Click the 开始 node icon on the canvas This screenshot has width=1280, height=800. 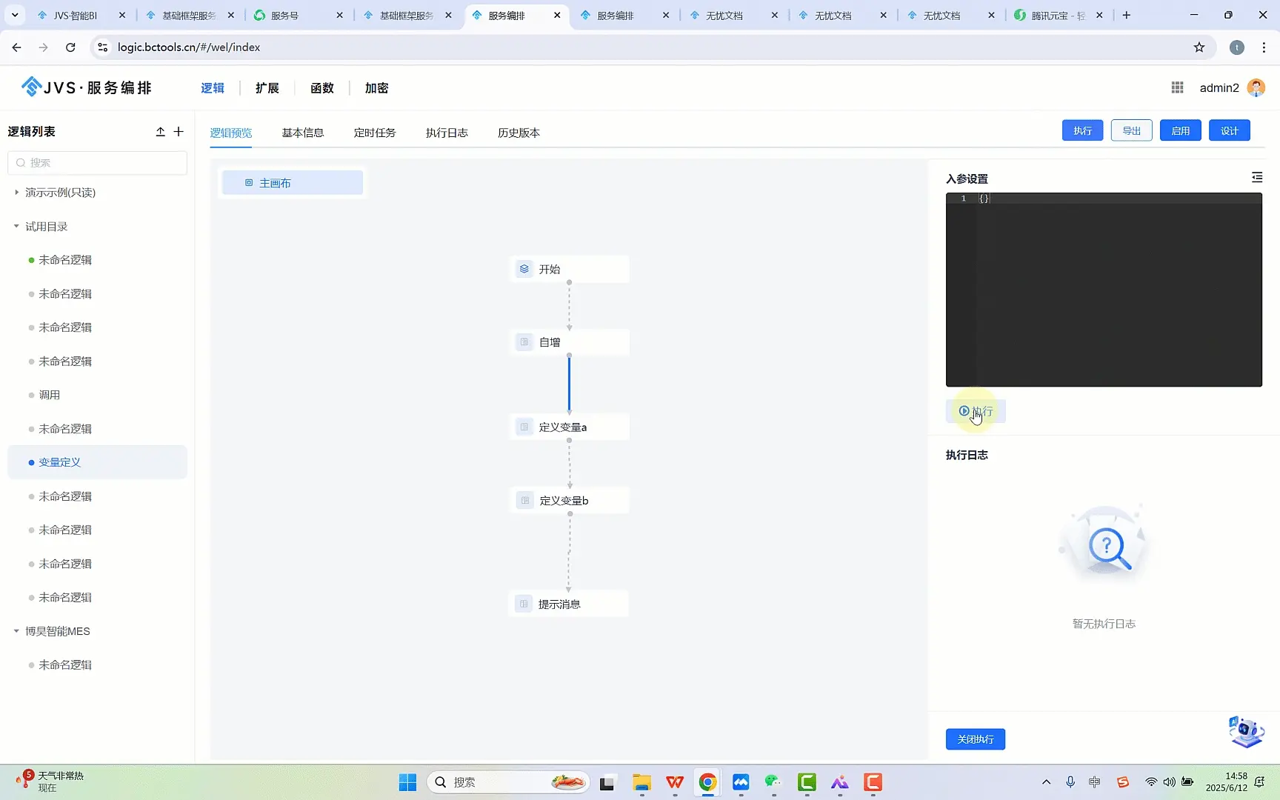pyautogui.click(x=524, y=268)
